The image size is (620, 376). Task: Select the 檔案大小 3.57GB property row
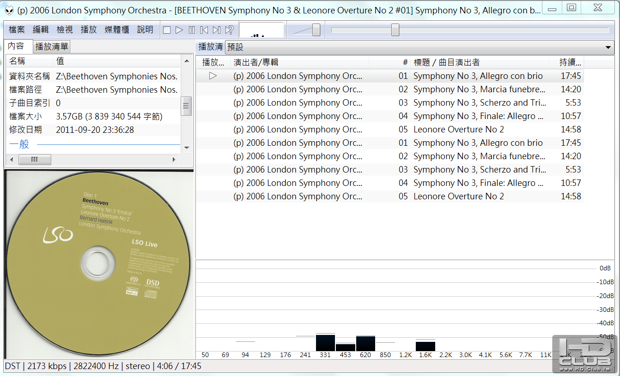click(93, 116)
